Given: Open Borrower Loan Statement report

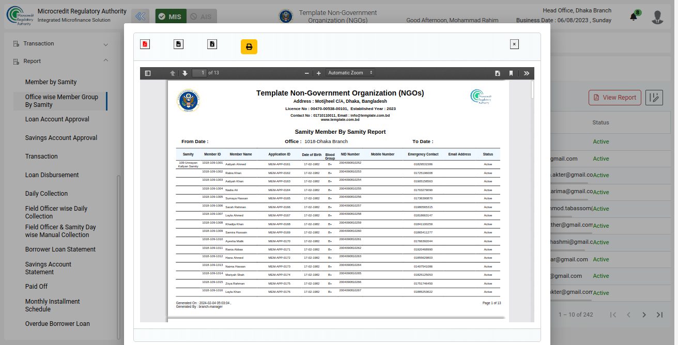Looking at the screenshot, I should point(60,249).
